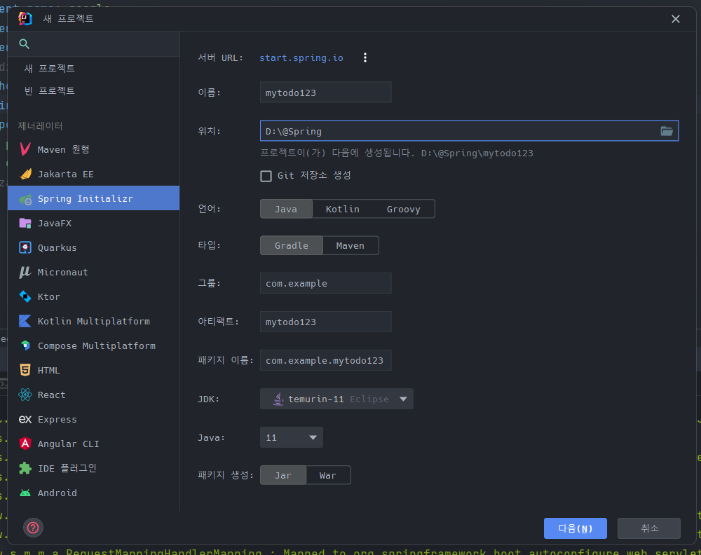Click the 패키지 이름 field
Viewport: 701px width, 555px height.
coord(325,360)
